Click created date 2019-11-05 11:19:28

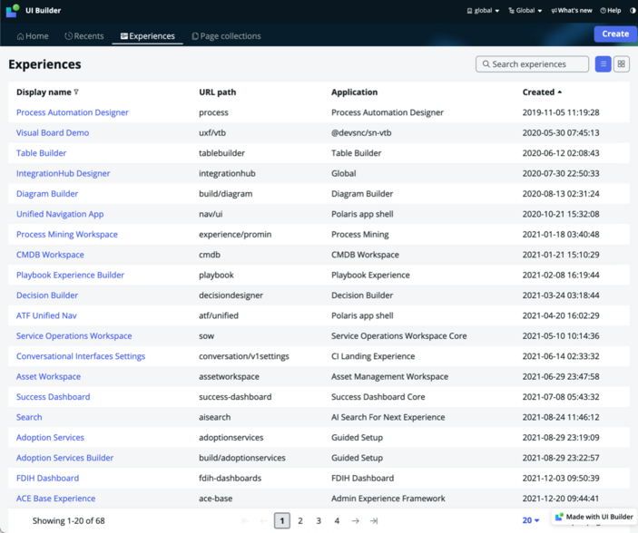tap(561, 112)
